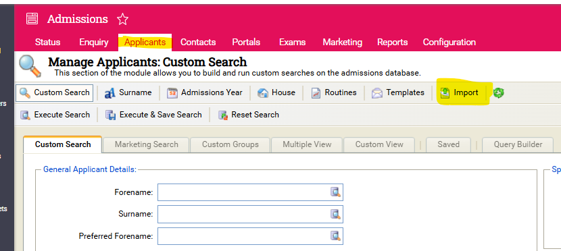Select the Routines toolbar item
561x251 pixels.
[334, 92]
